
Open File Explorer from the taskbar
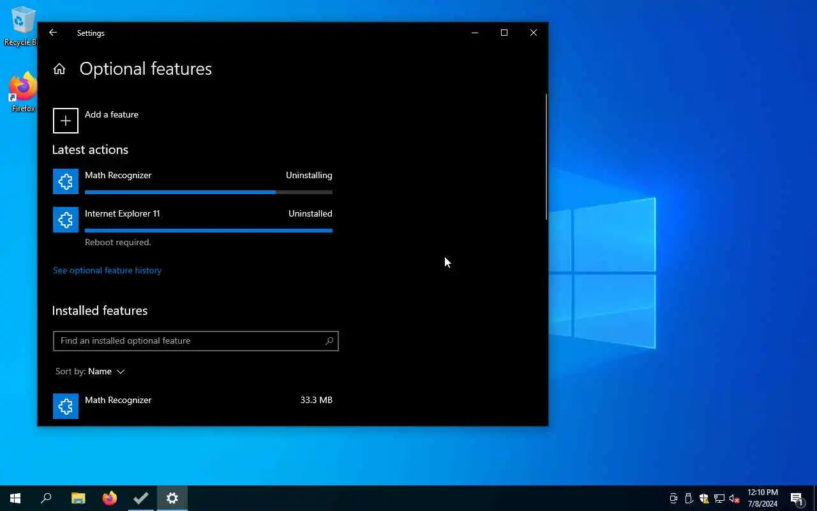pyautogui.click(x=78, y=498)
